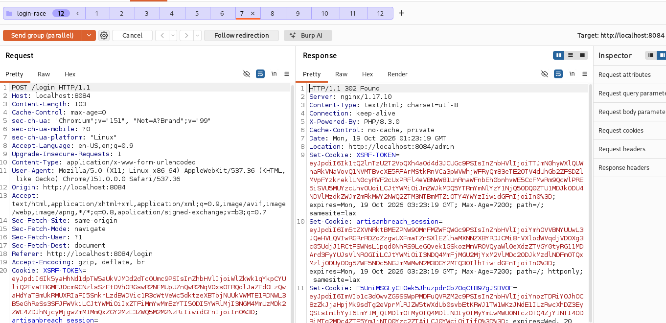The image size is (666, 323).
Task: Toggle show \n characters in Response
Action: [x=572, y=74]
